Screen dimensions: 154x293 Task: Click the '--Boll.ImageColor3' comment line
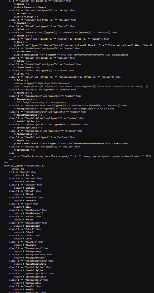(81, 87)
